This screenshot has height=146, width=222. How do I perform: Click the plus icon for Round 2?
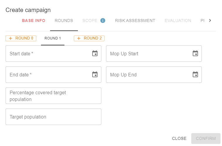pyautogui.click(x=79, y=38)
